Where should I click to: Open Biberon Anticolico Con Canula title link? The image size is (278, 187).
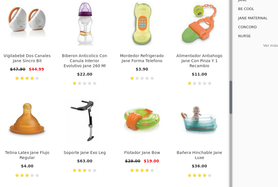point(85,61)
